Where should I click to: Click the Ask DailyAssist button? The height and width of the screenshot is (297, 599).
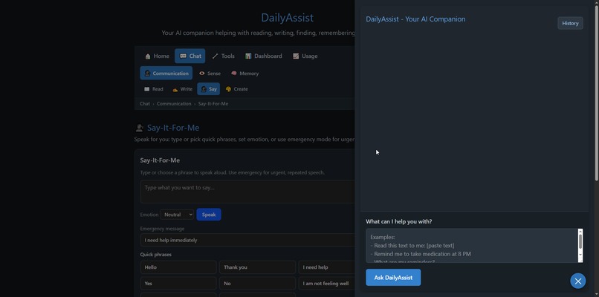(393, 278)
